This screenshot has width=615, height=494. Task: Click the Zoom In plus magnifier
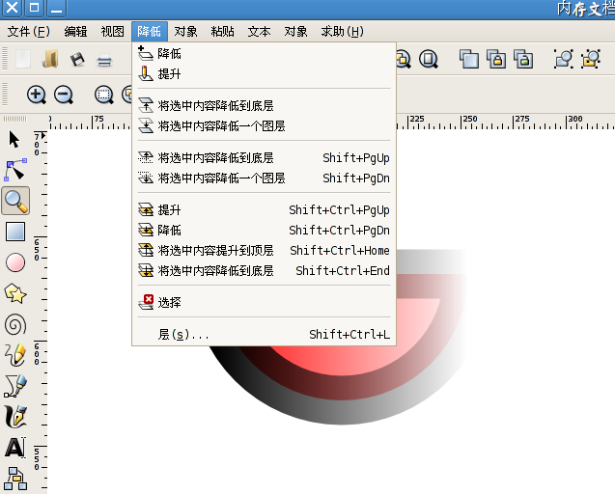[x=37, y=95]
